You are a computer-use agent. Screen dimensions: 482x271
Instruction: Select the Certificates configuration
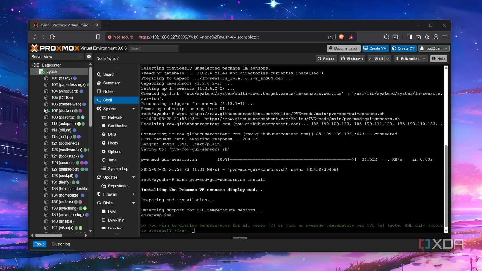pos(117,126)
